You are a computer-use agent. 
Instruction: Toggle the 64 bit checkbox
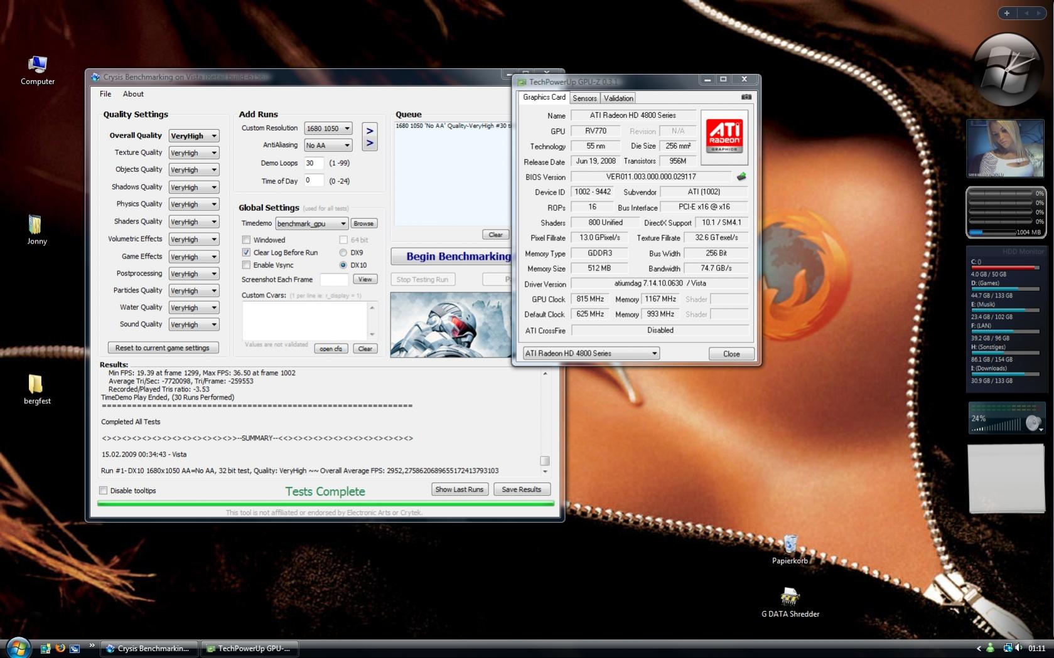pyautogui.click(x=343, y=240)
